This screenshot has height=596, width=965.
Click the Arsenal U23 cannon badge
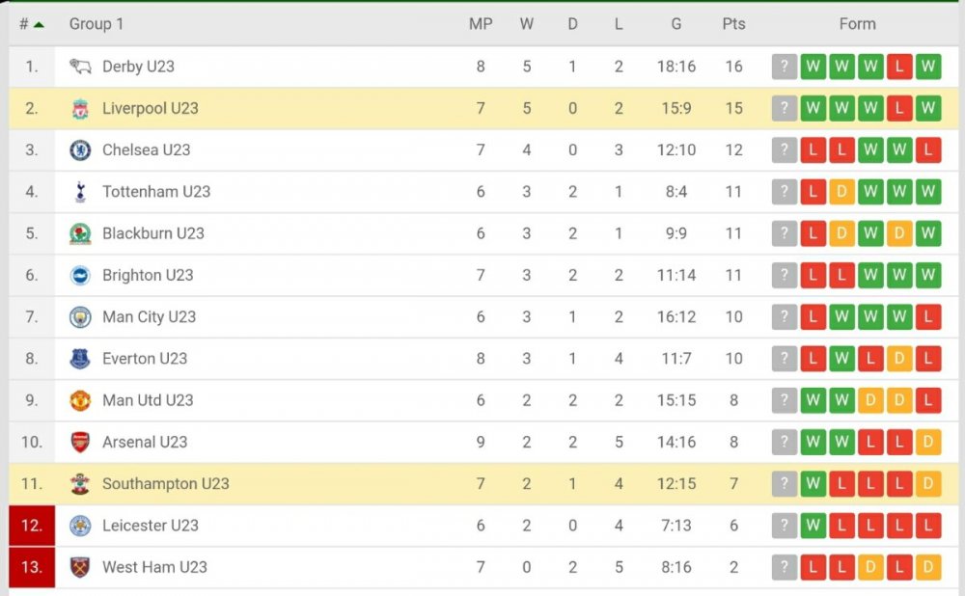(80, 442)
